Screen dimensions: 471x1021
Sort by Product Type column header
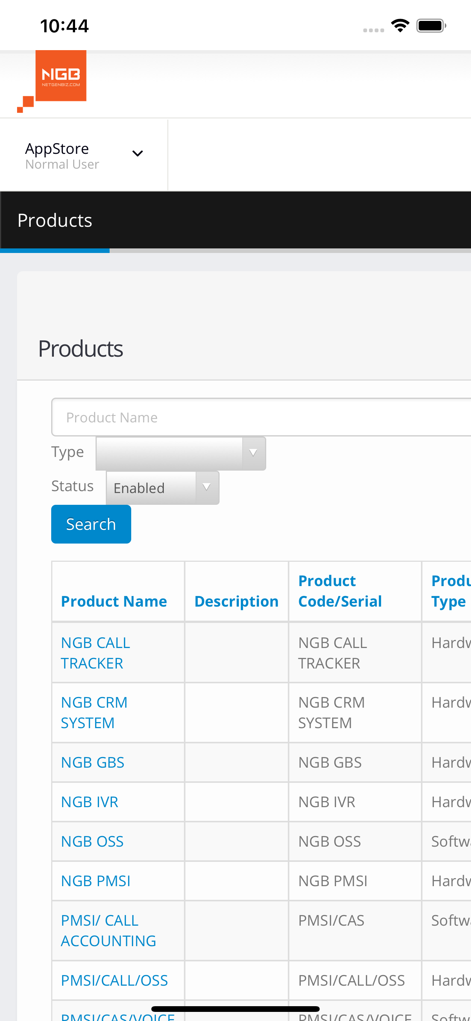coord(451,591)
